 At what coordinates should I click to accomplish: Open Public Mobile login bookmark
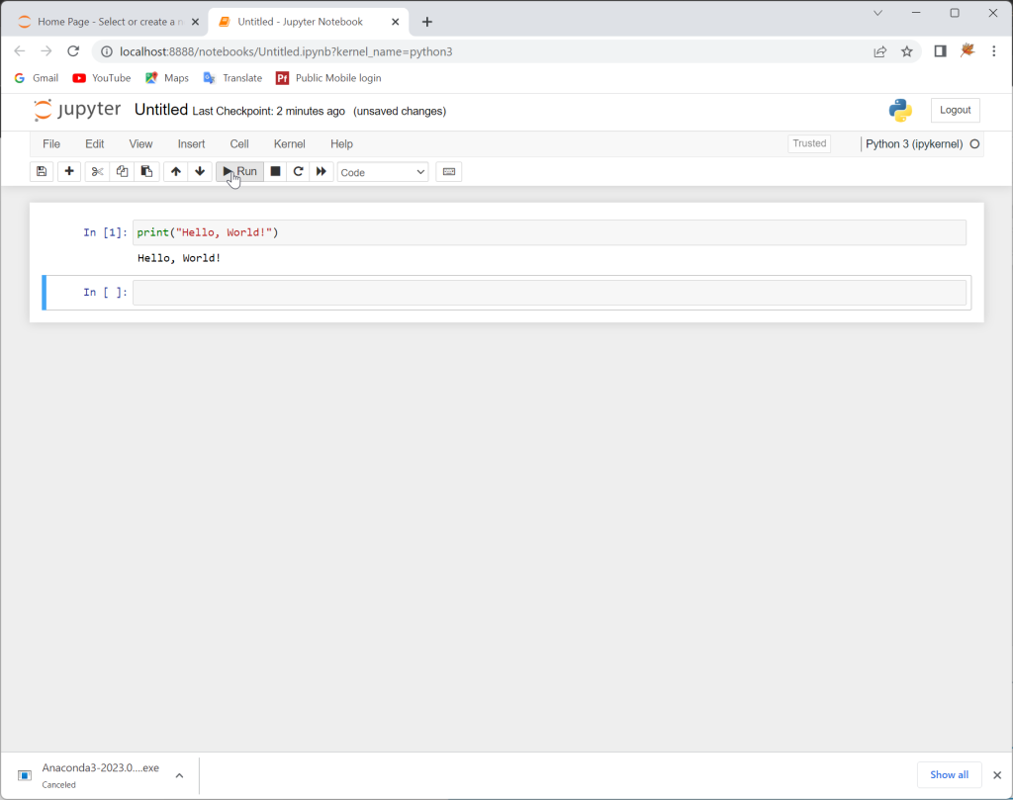click(x=328, y=78)
